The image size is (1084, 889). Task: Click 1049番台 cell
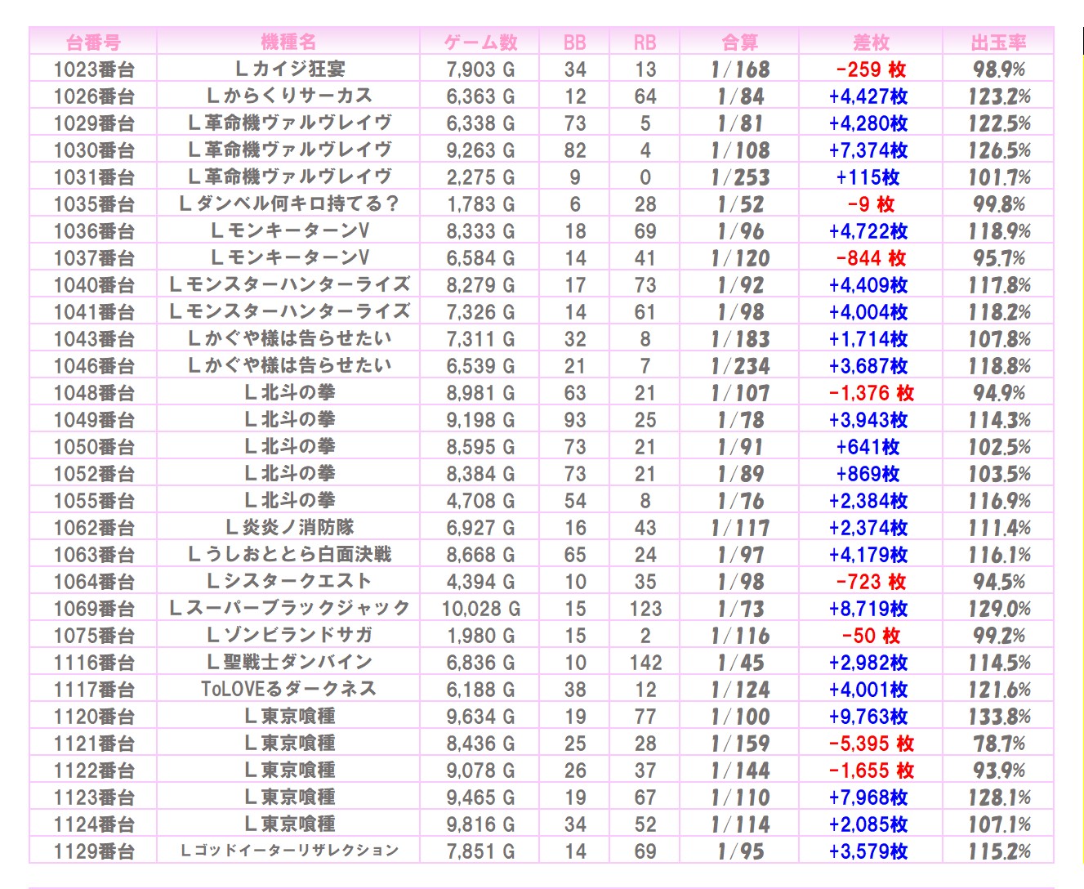click(94, 420)
